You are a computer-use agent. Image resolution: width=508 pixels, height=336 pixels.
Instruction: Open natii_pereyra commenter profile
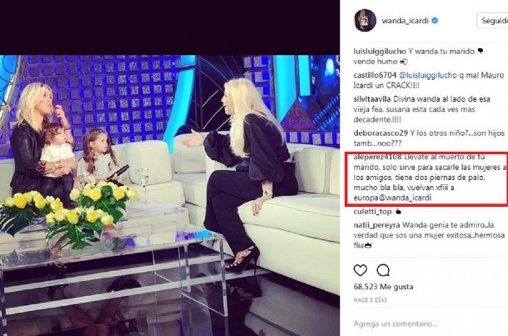pyautogui.click(x=377, y=225)
